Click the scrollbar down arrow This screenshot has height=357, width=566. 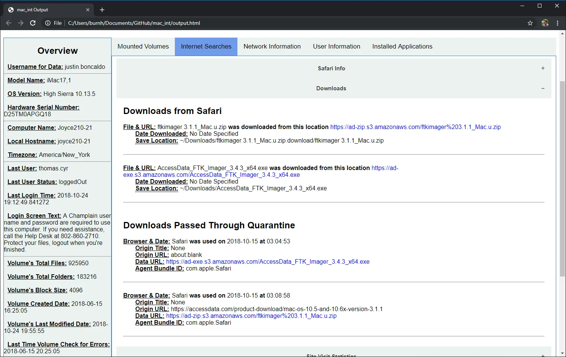pos(563,354)
